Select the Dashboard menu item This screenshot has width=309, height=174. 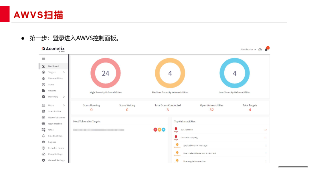pos(54,66)
